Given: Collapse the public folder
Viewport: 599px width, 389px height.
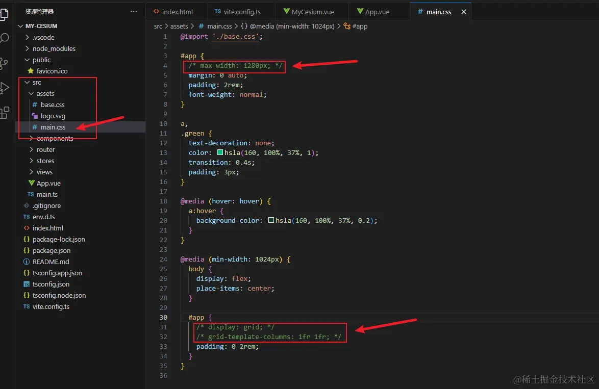Looking at the screenshot, I should [27, 60].
